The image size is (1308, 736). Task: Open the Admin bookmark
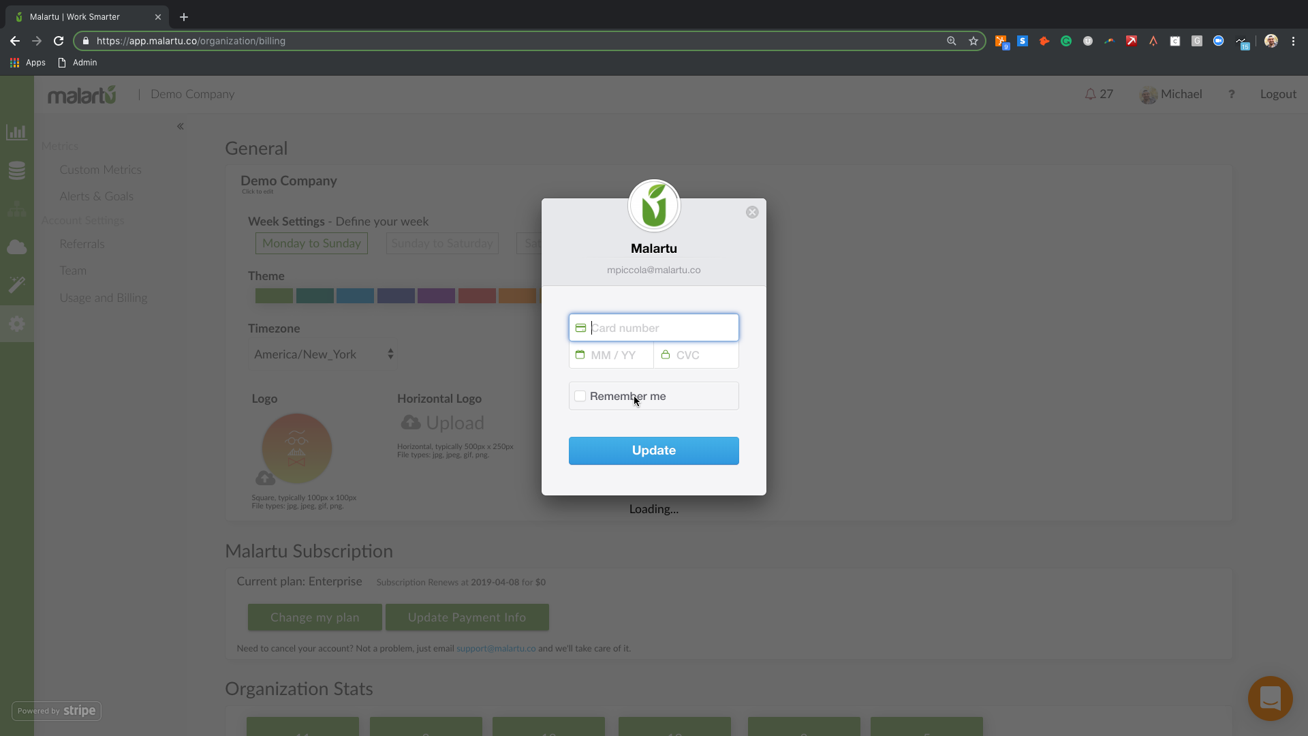[78, 63]
